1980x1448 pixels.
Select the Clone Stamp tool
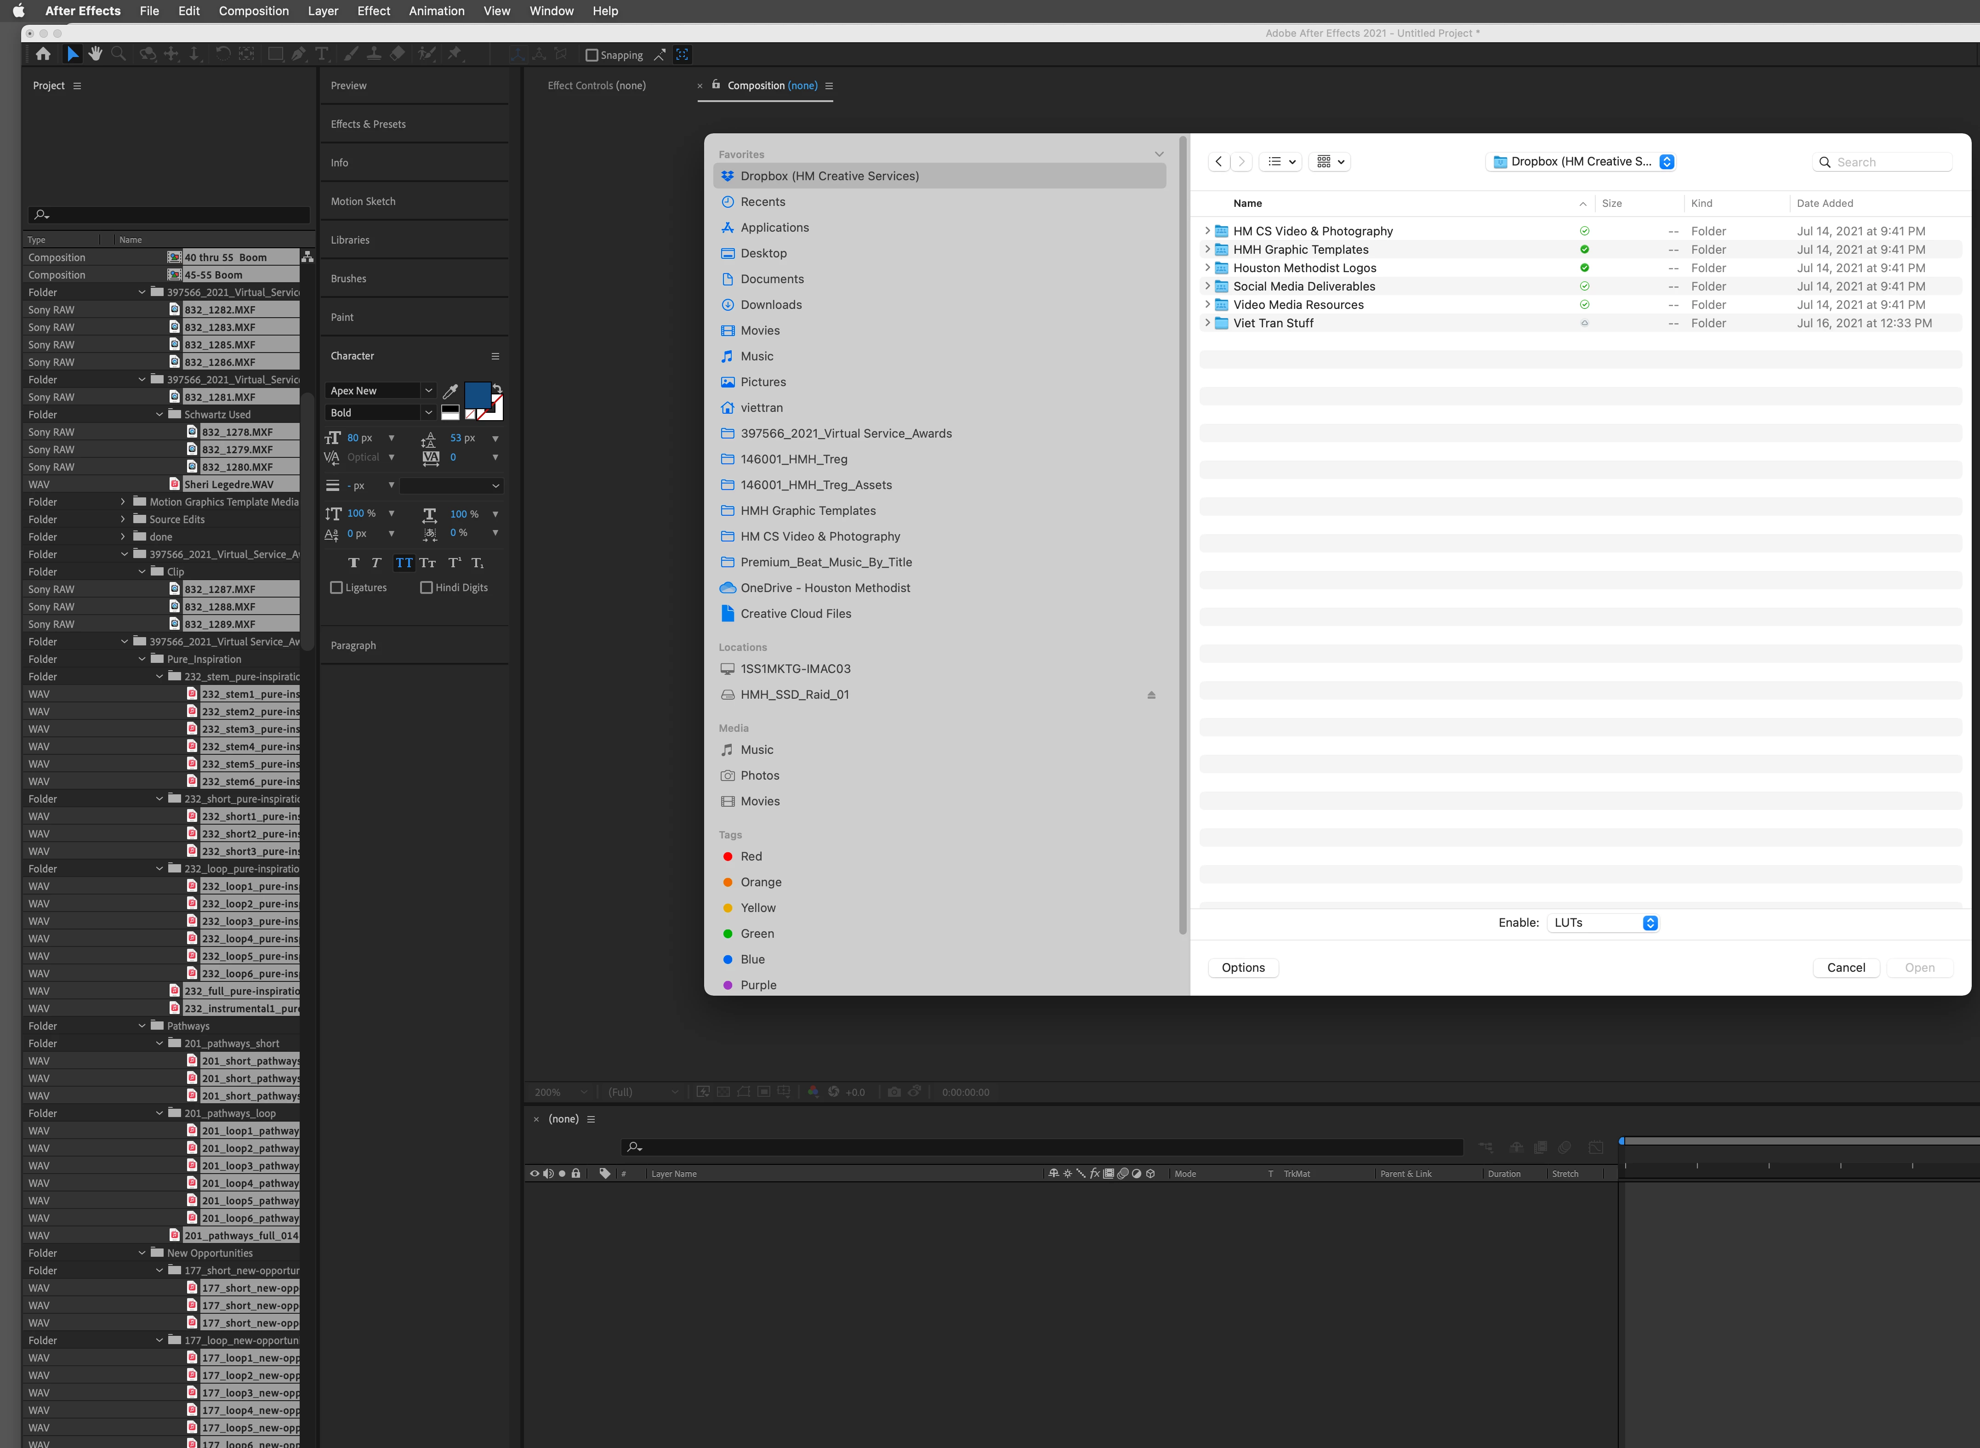[x=373, y=54]
